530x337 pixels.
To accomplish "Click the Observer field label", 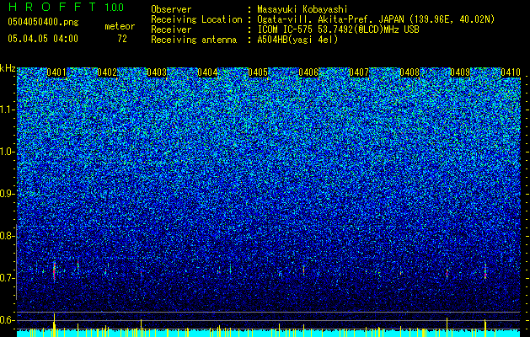I will pos(171,9).
